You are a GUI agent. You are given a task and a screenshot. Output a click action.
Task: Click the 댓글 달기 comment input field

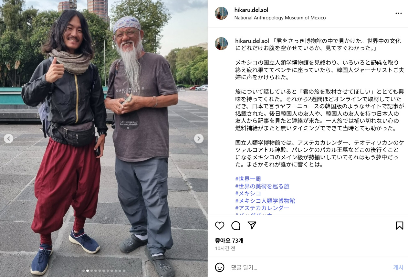click(309, 267)
